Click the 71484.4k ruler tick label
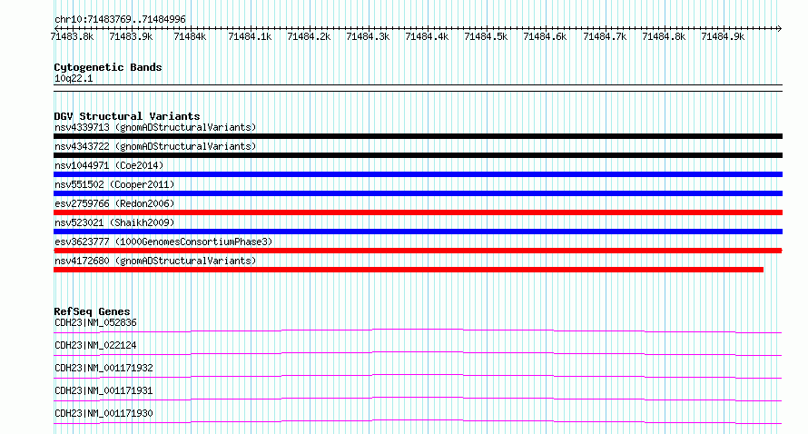The width and height of the screenshot is (808, 434). 427,36
